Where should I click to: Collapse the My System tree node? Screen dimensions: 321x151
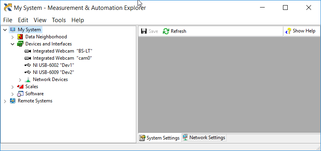coord(5,30)
